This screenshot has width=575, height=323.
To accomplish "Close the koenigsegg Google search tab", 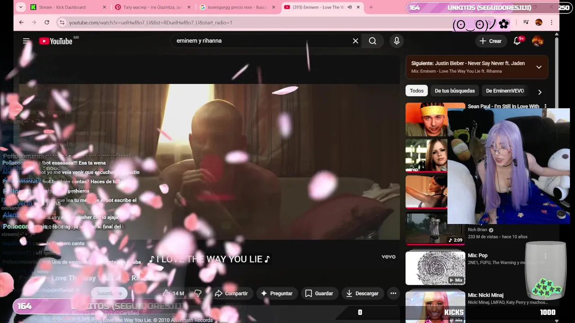I will coord(274,7).
